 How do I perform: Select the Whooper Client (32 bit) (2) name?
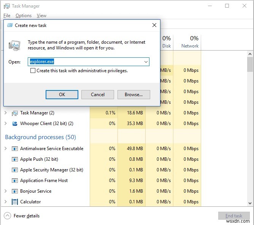point(47,124)
